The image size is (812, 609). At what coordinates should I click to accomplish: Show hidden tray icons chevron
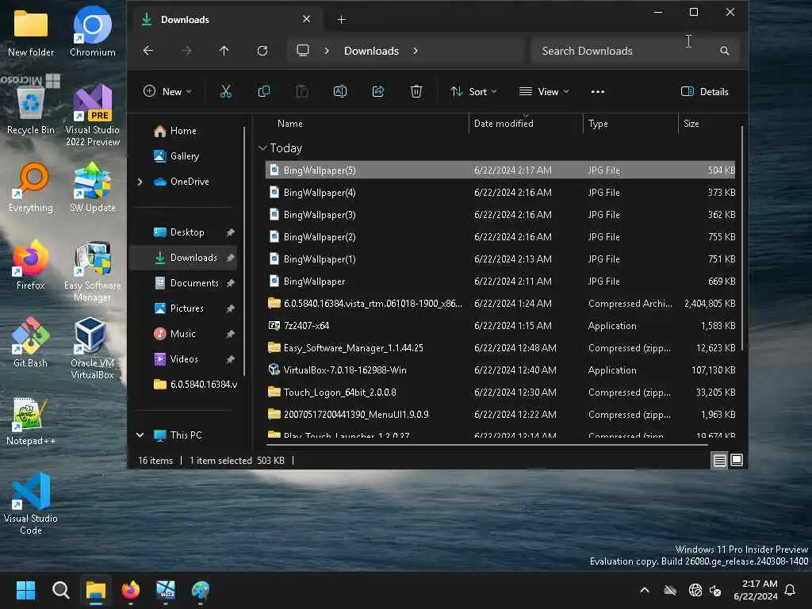(645, 590)
